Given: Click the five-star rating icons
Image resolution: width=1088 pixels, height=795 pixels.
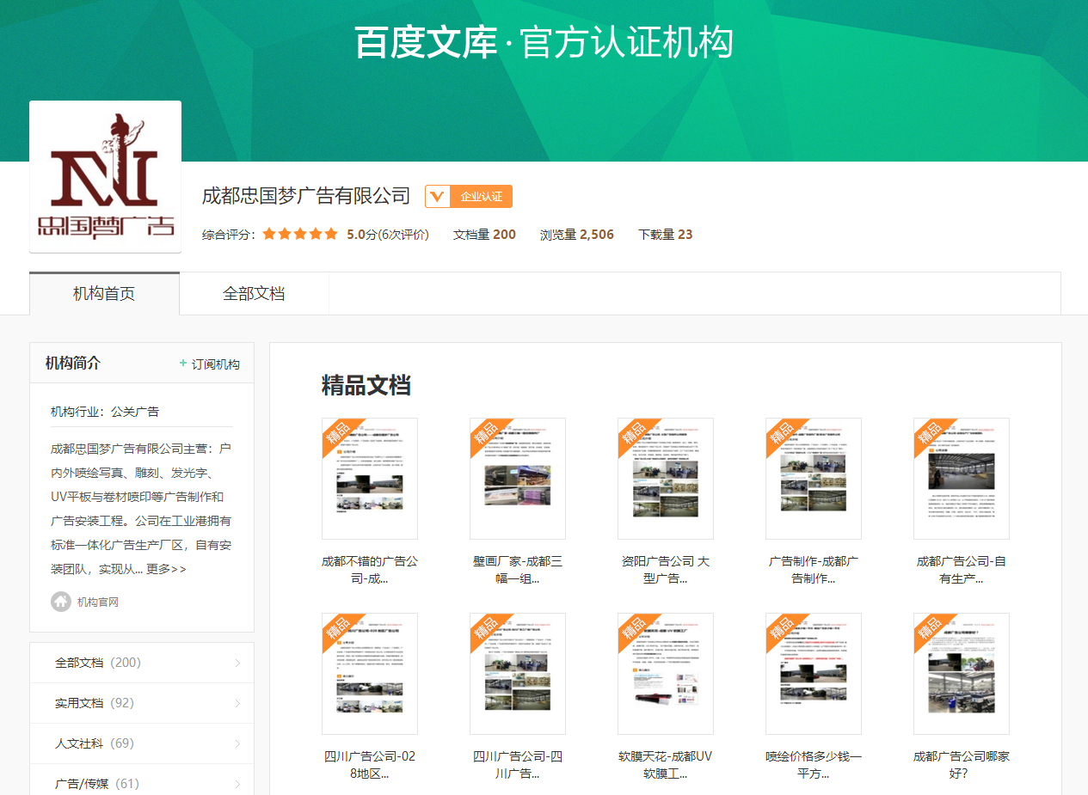Looking at the screenshot, I should point(300,234).
